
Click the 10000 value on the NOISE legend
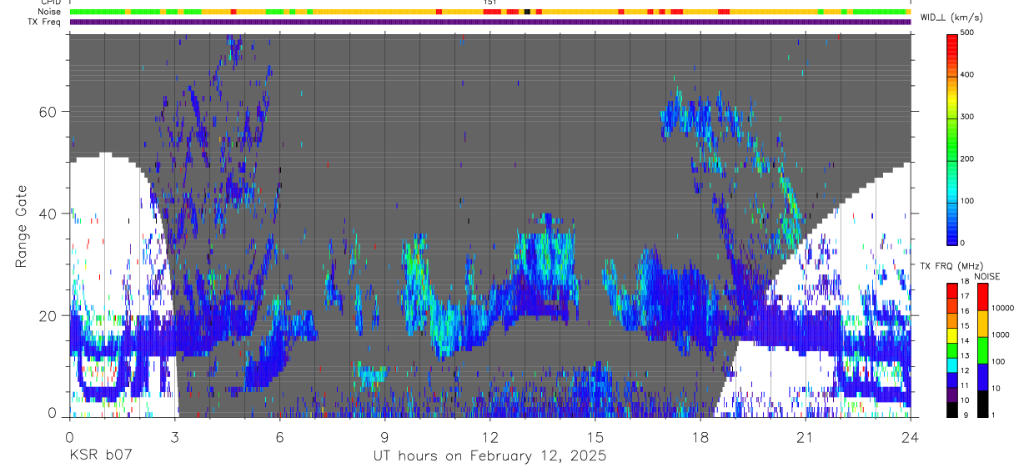1004,308
